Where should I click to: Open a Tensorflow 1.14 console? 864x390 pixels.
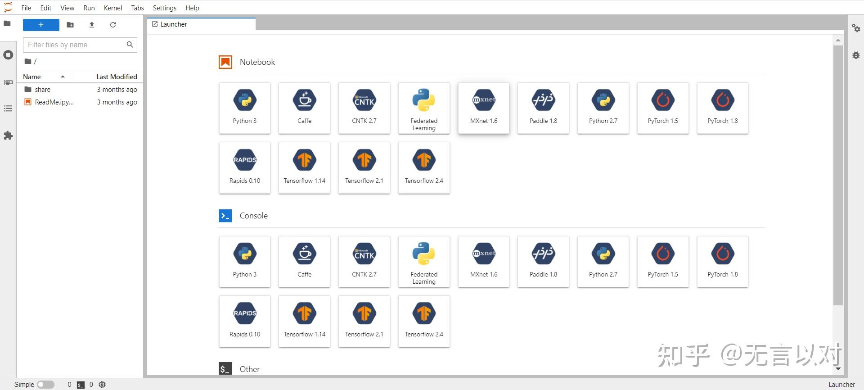[304, 322]
